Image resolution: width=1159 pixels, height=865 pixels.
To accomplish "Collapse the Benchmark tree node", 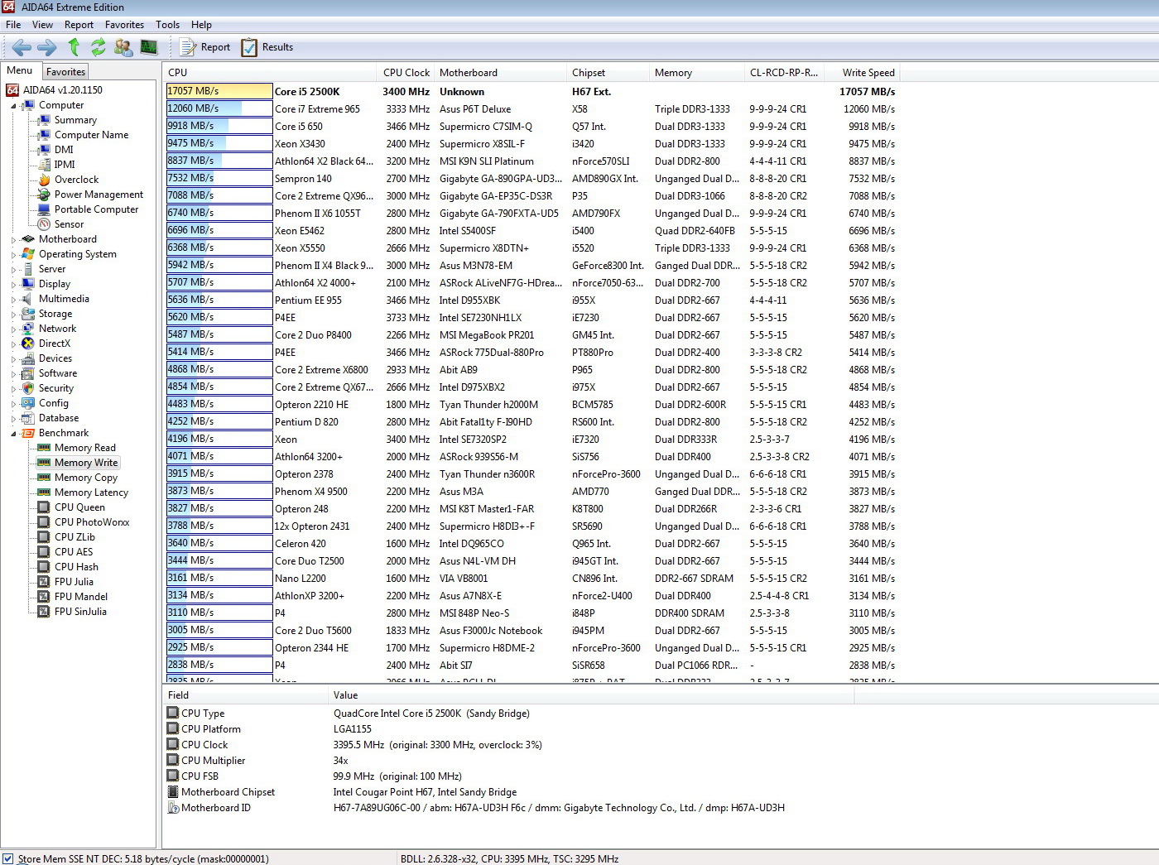I will click(13, 434).
